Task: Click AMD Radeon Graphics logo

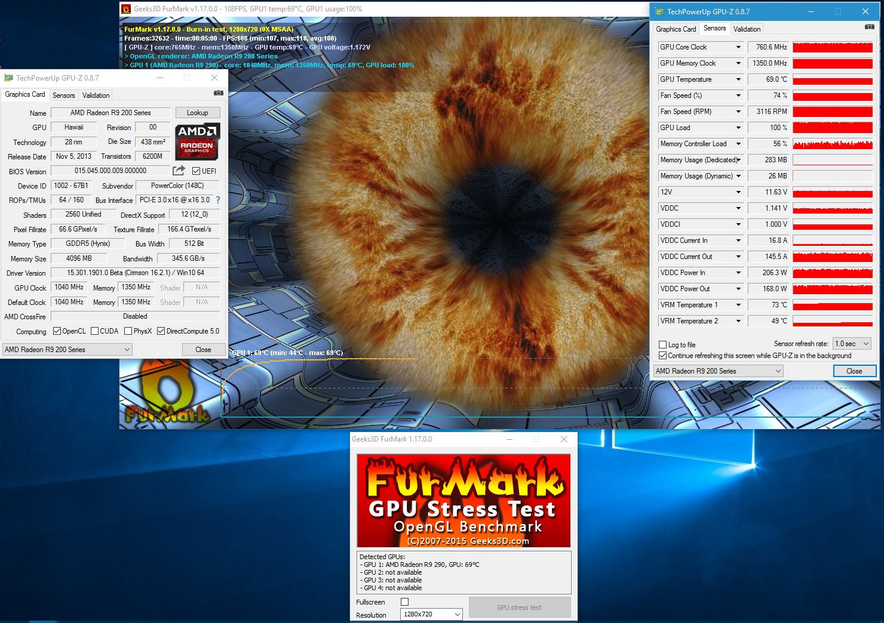Action: pyautogui.click(x=197, y=141)
